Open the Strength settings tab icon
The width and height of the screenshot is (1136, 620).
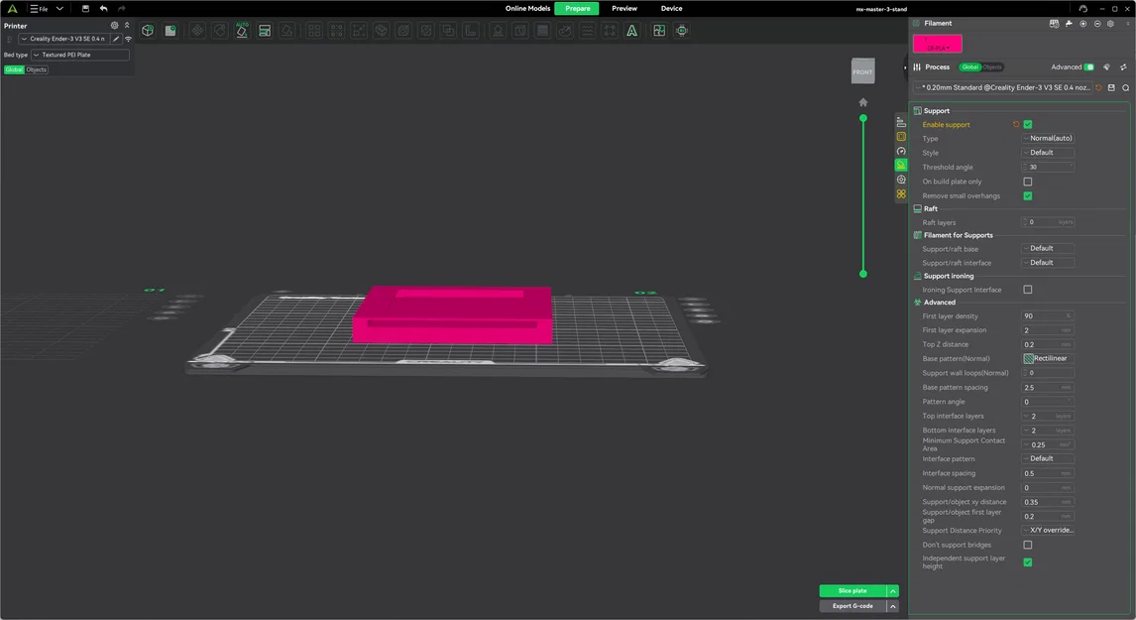coord(901,136)
